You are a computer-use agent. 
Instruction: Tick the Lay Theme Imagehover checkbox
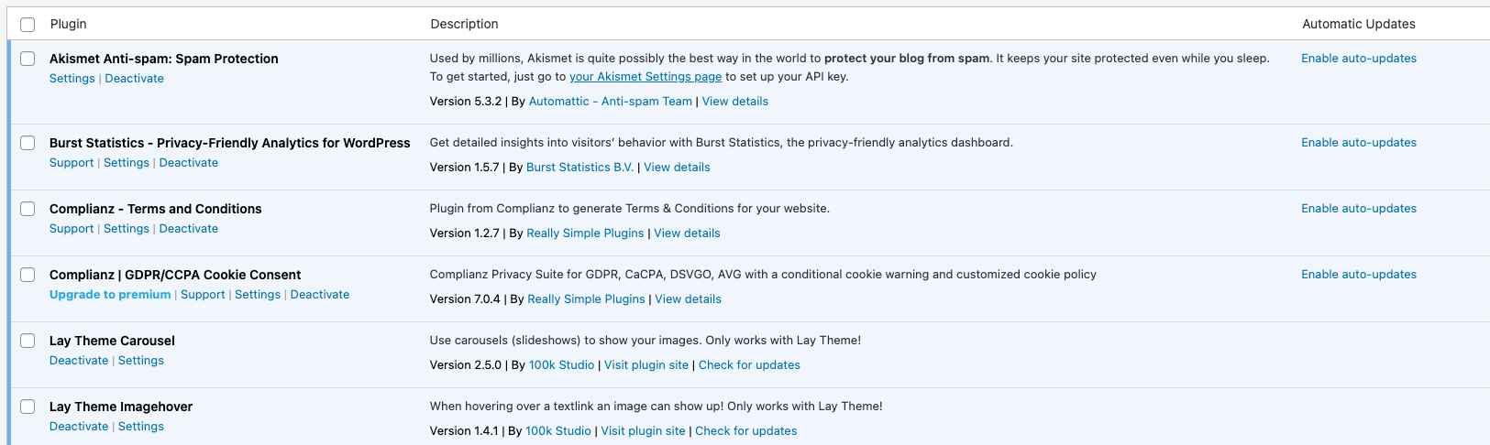pyautogui.click(x=28, y=407)
